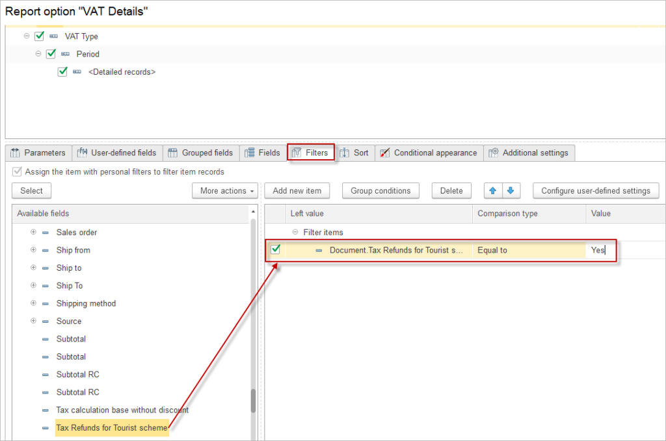Screen dimensions: 666x441
Task: Click the Conditional appearance tab icon
Action: [385, 153]
